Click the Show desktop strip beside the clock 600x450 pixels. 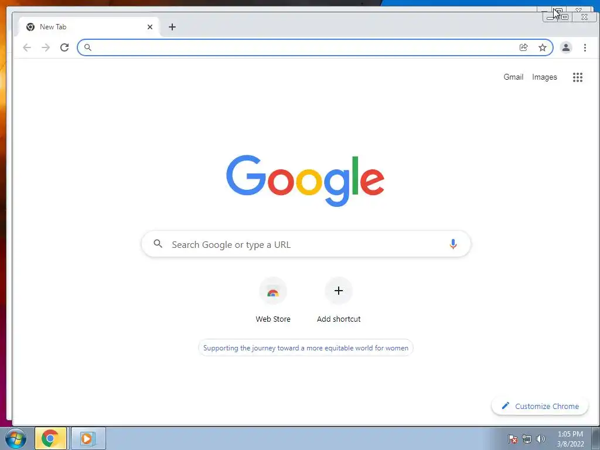(x=596, y=438)
